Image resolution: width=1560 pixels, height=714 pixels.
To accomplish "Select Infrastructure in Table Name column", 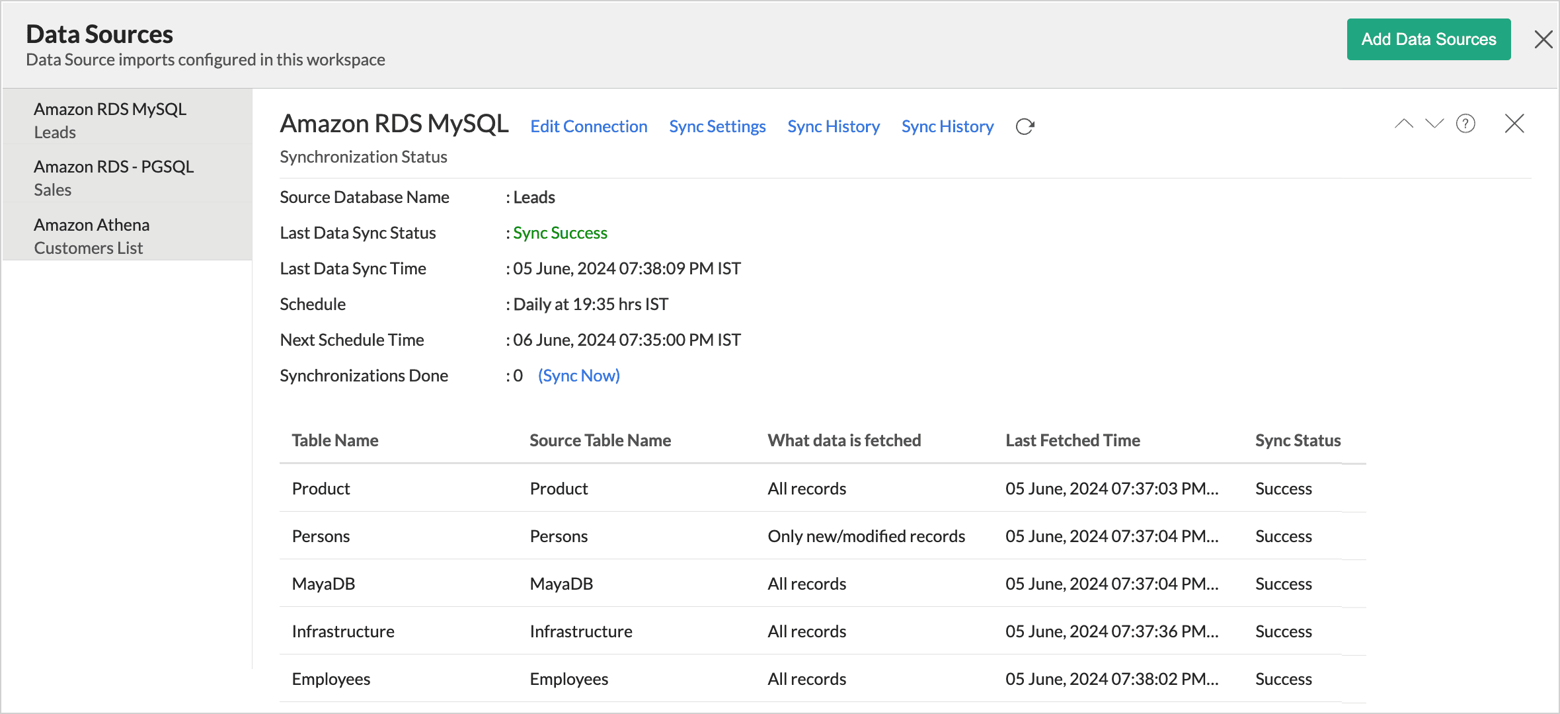I will point(343,631).
